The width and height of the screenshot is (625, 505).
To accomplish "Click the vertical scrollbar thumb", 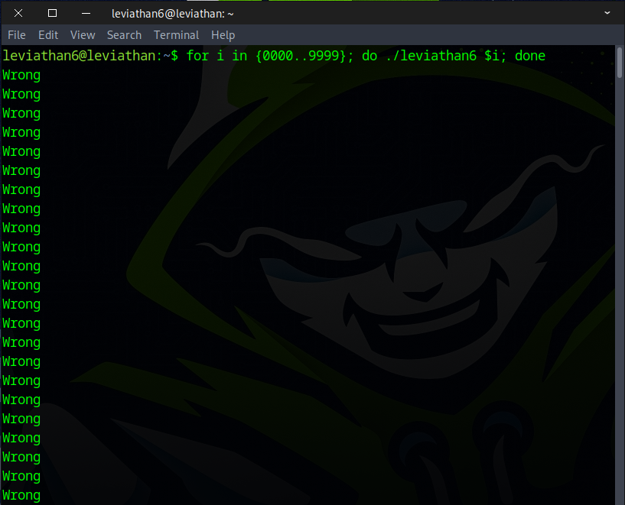I will coord(620,63).
